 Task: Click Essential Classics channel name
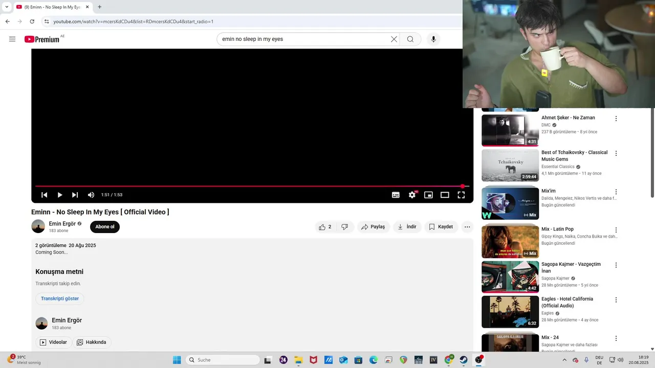click(x=558, y=167)
